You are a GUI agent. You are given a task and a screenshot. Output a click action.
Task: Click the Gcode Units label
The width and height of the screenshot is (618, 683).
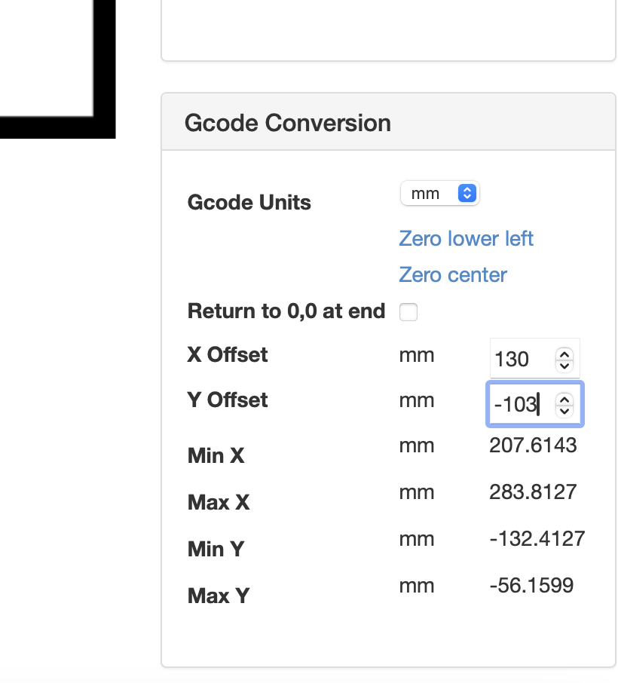point(249,203)
